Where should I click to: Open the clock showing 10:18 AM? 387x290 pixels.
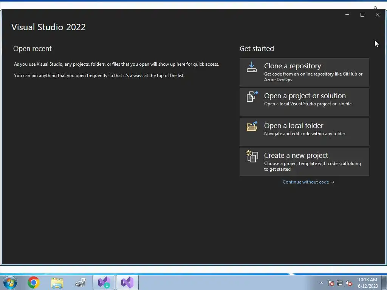pyautogui.click(x=368, y=283)
